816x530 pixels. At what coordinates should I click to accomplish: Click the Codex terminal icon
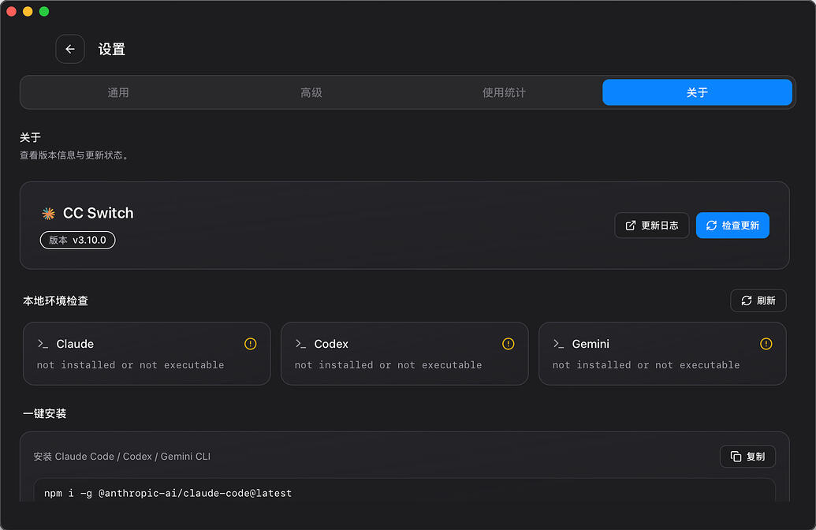pos(301,344)
